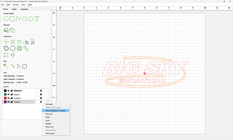The width and height of the screenshot is (233, 140).
Task: Open Aviation layer gear settings
Action: point(41,98)
